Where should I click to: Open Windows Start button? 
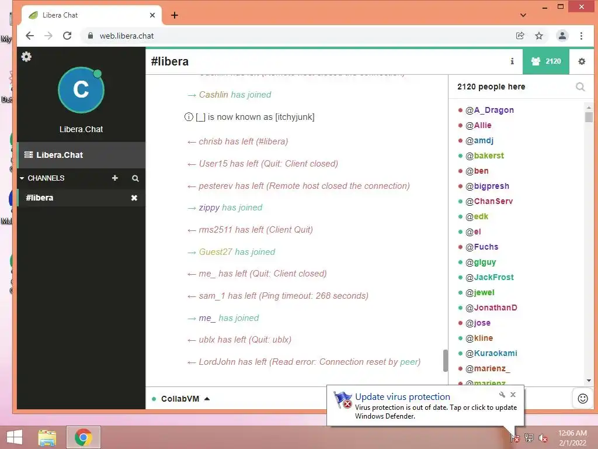[x=15, y=437]
